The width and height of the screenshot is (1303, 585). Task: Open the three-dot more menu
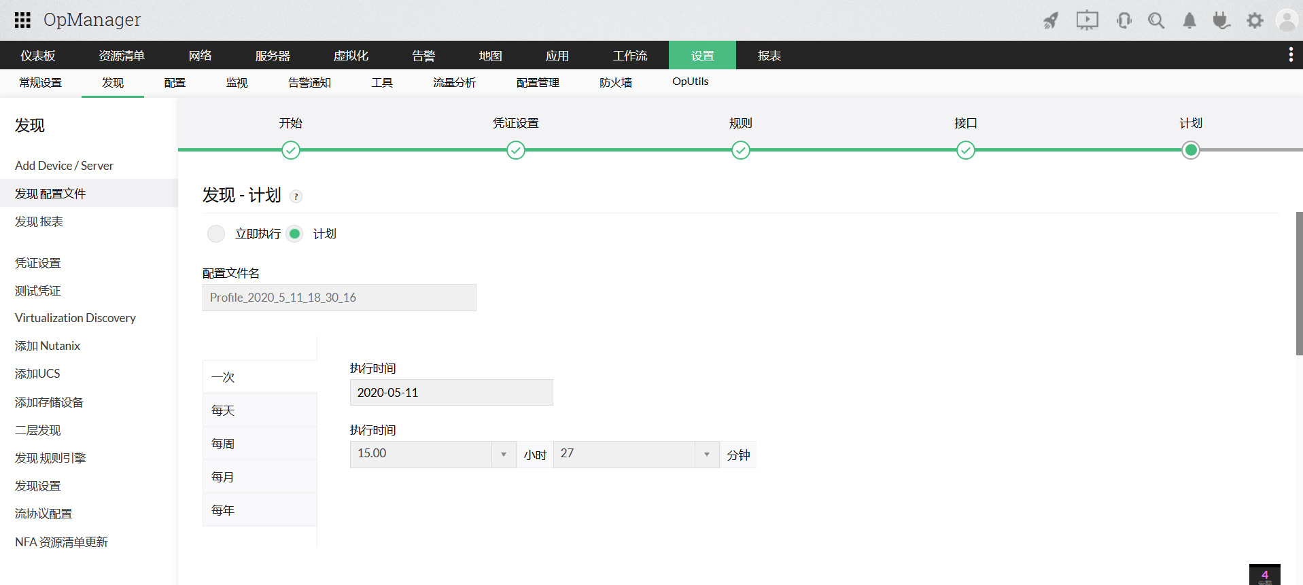(x=1290, y=55)
